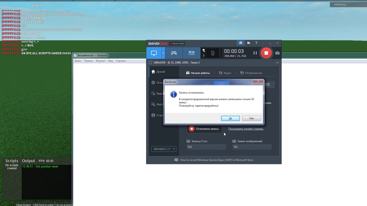Image resolution: width=367 pixels, height=206 pixels.
Task: Click Нет in the Bandicam dialog
Action: [251, 118]
